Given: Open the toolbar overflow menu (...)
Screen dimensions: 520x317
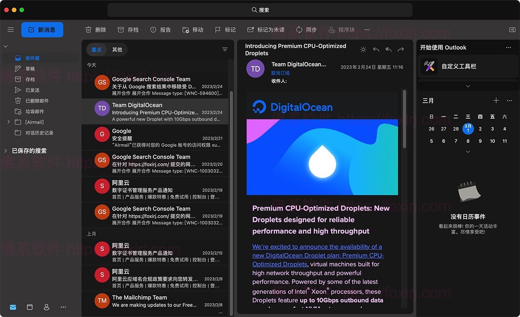Looking at the screenshot, I should coord(367,29).
